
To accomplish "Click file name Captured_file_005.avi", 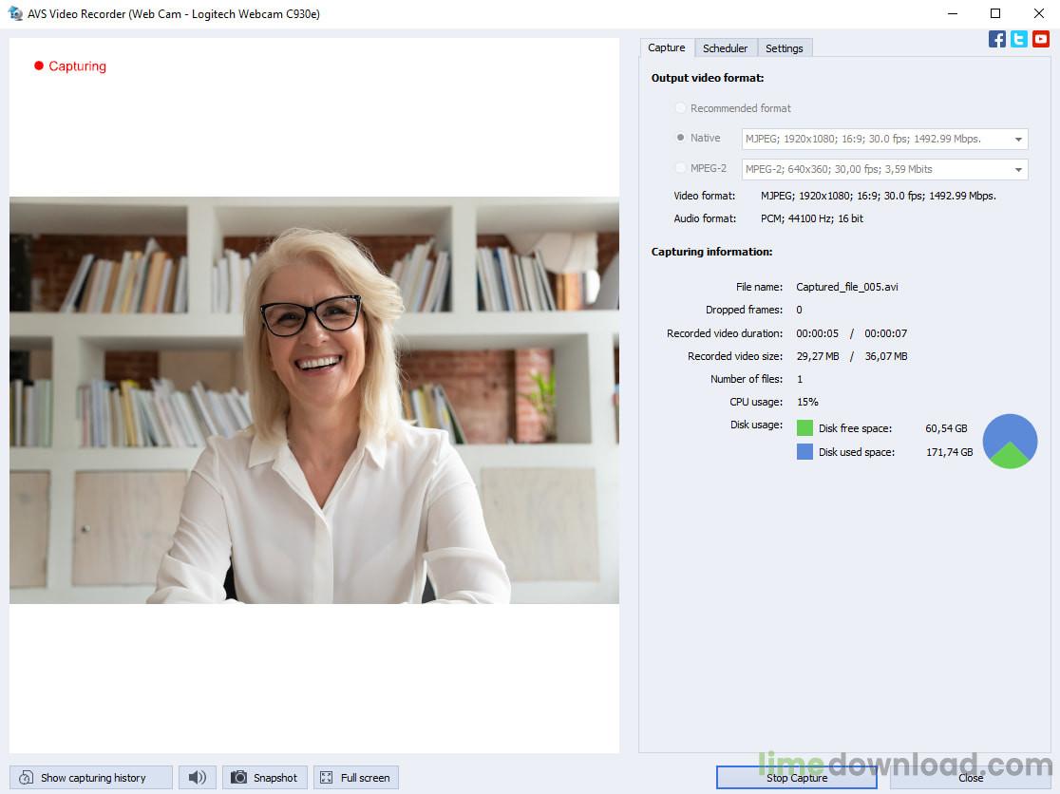I will coord(847,287).
